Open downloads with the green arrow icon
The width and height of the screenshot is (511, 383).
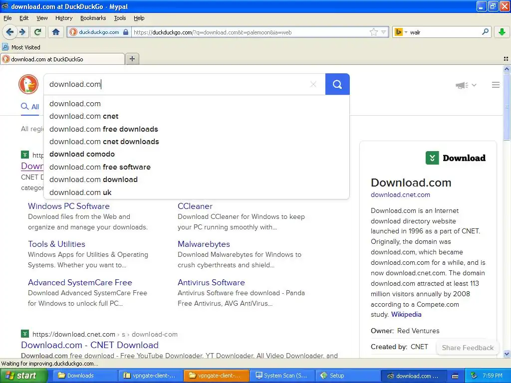tap(502, 32)
